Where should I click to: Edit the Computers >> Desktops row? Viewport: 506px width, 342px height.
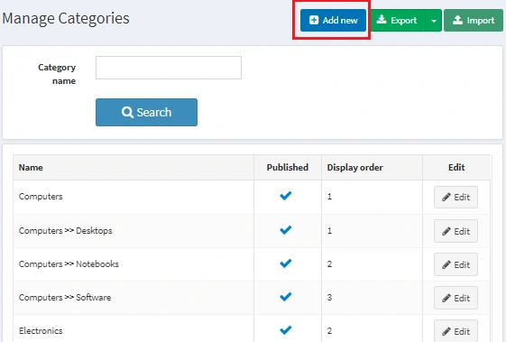455,231
